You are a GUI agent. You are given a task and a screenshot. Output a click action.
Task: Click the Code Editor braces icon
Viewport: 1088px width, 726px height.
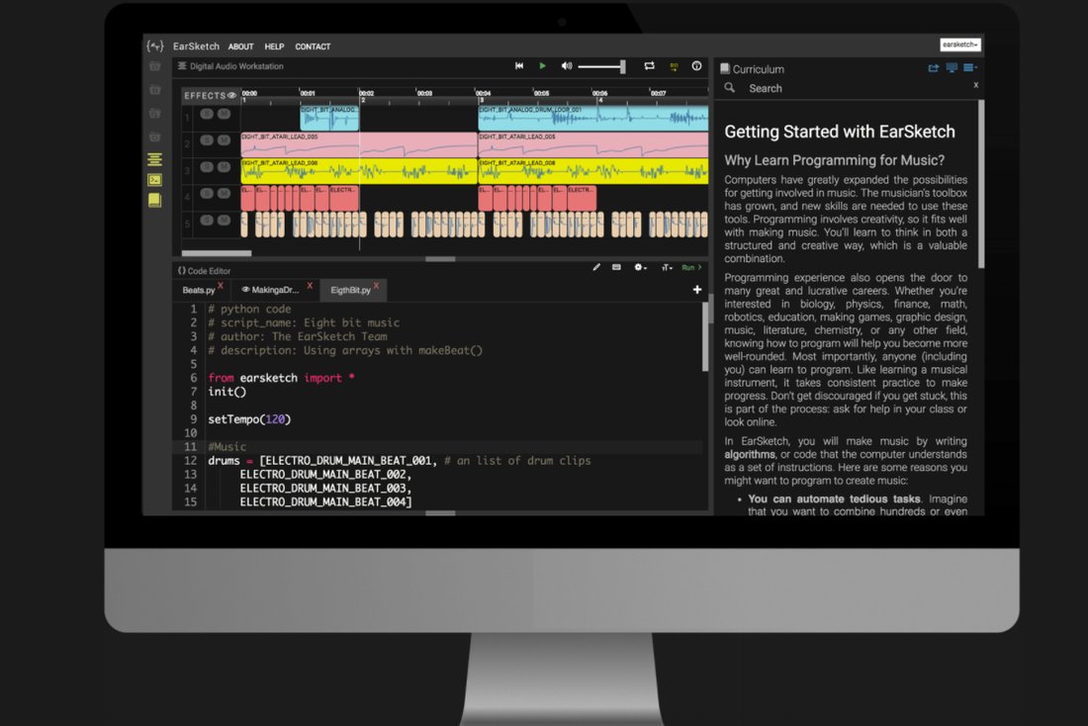click(182, 271)
